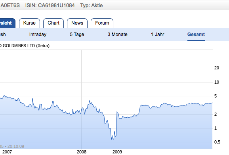This screenshot has width=229, height=155.
Task: Open the Kurse tab
Action: click(x=29, y=23)
